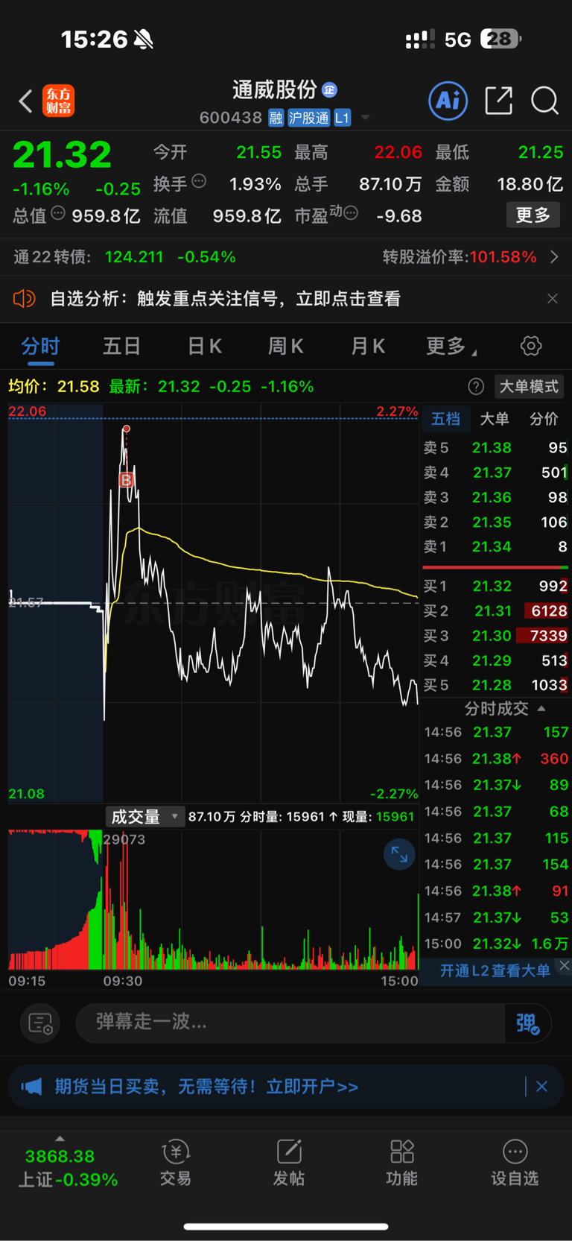Expand stock code dropdown arrow
The height and width of the screenshot is (1241, 572).
pos(365,118)
